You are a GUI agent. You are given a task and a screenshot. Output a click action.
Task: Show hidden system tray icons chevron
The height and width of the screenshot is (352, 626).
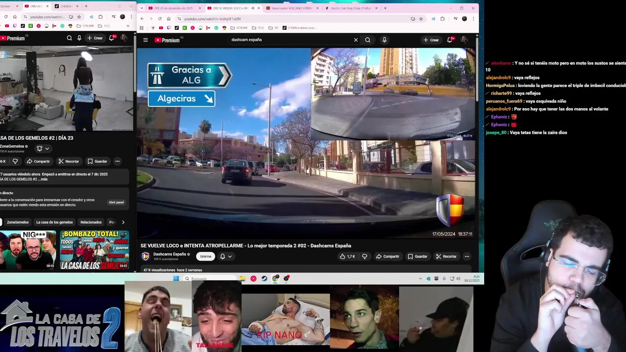point(420,279)
